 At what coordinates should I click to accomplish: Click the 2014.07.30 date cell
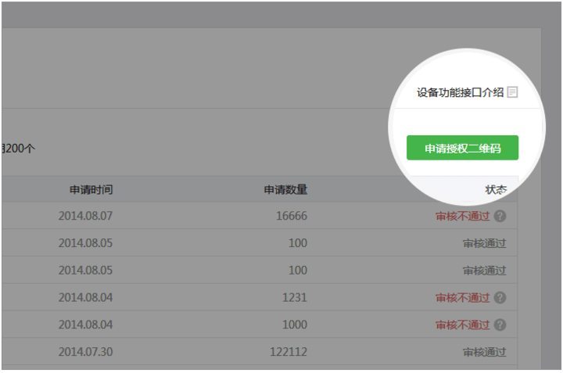(86, 352)
